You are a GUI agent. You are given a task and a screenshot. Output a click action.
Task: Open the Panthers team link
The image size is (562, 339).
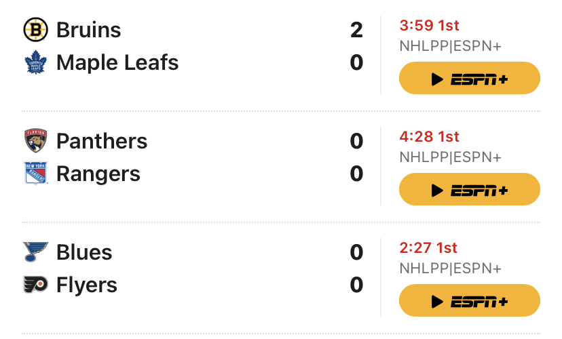[102, 141]
